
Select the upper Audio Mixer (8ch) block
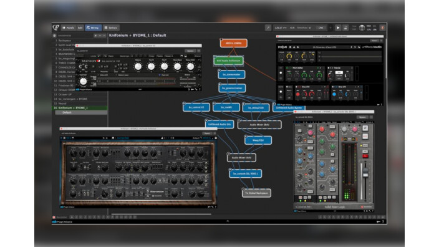point(259,125)
